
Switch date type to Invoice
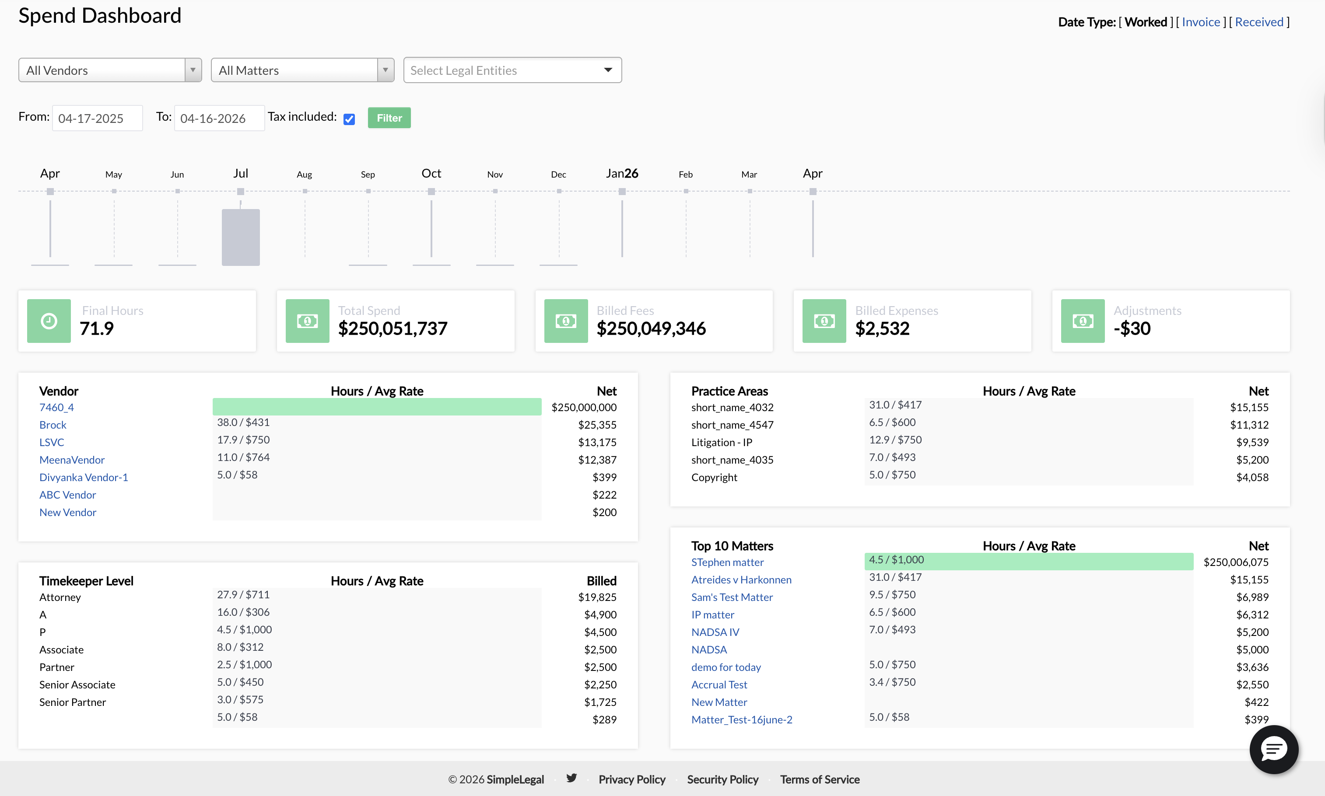pos(1200,22)
